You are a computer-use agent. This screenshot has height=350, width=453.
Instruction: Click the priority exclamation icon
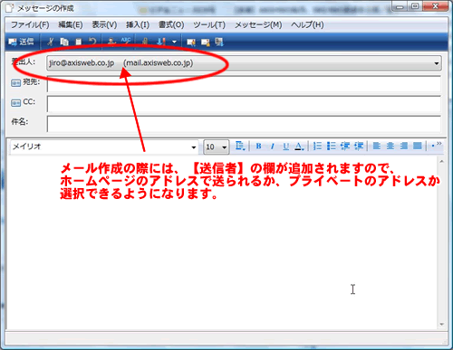[x=161, y=42]
